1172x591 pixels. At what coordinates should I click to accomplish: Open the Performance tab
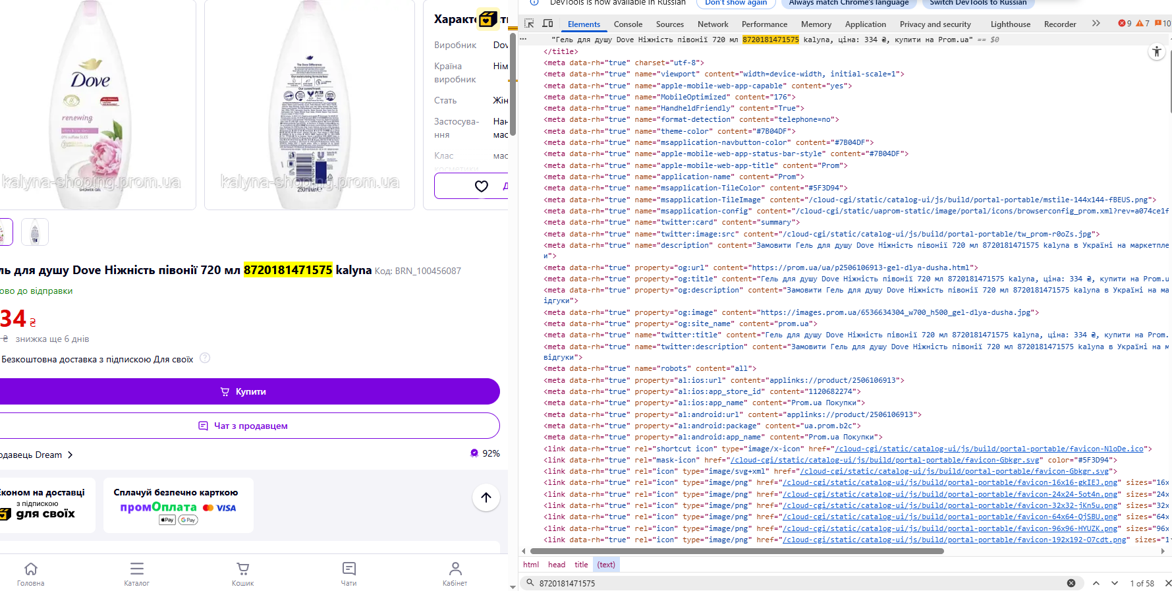pyautogui.click(x=764, y=24)
